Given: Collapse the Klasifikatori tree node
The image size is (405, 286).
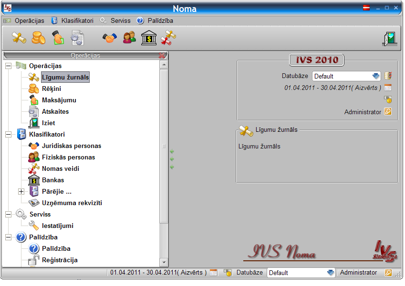Looking at the screenshot, I should point(8,135).
